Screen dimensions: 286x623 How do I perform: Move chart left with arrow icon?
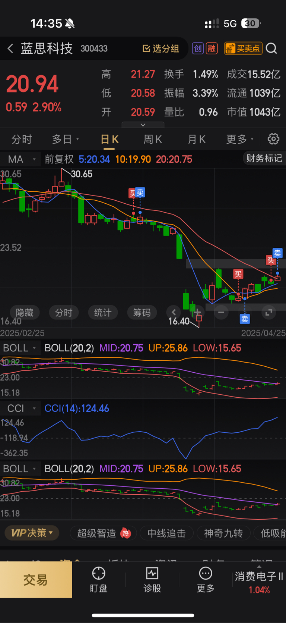click(174, 312)
